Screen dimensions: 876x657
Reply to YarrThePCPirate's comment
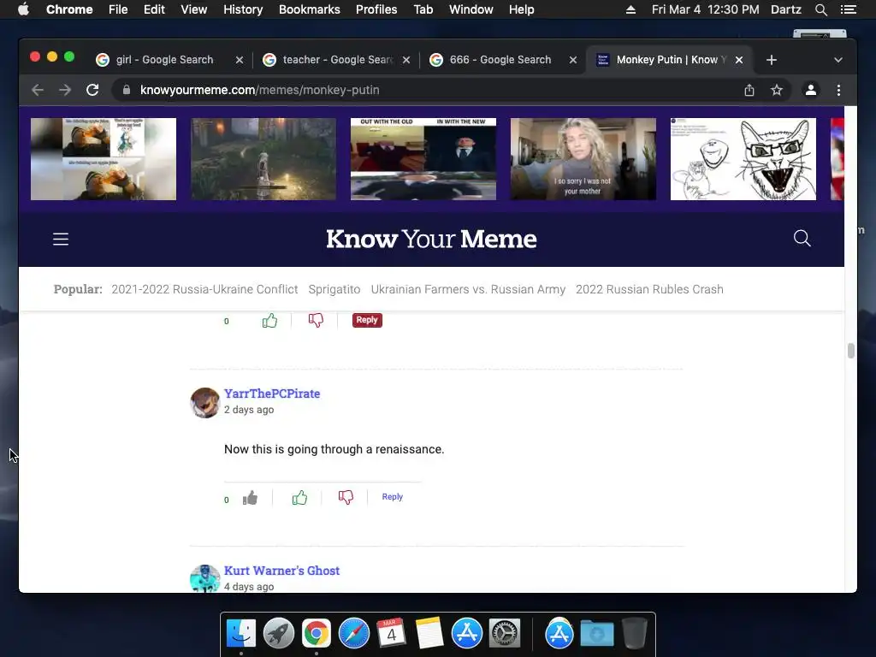click(x=392, y=497)
